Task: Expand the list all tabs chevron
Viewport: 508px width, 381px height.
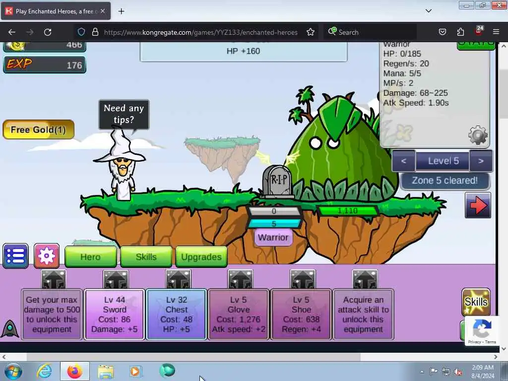Action: point(428,11)
